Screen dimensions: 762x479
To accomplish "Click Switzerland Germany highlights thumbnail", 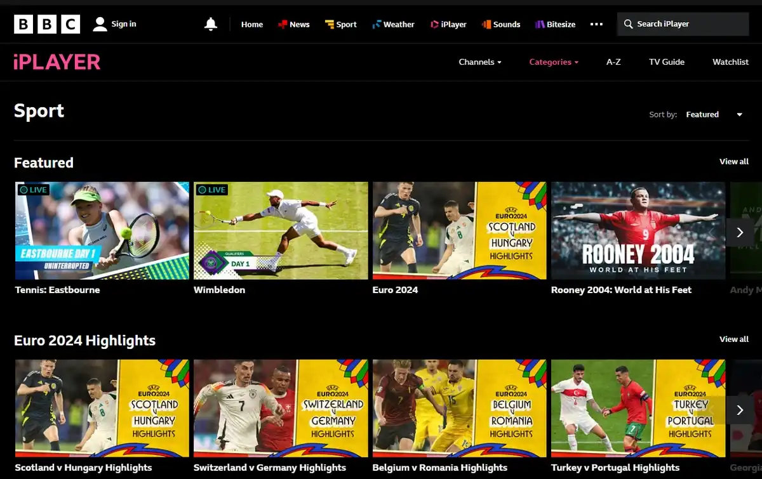I will click(281, 409).
